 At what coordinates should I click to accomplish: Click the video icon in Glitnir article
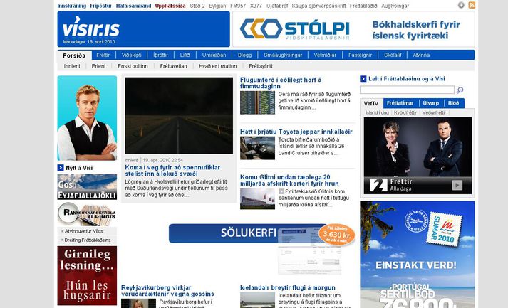(281, 191)
